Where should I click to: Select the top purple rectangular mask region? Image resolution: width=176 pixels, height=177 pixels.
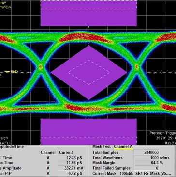tap(88, 13)
